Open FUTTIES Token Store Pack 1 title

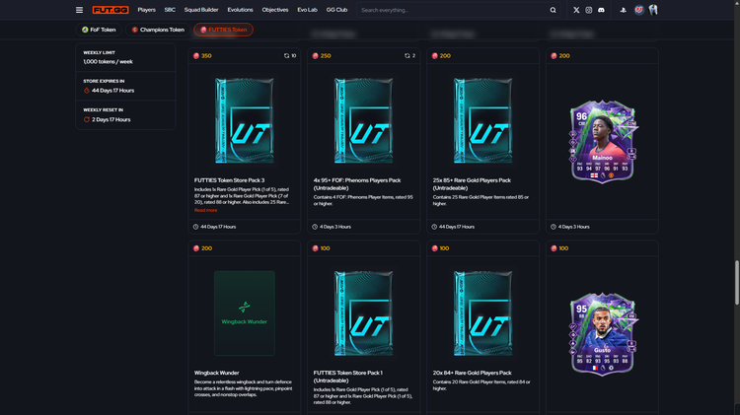click(x=348, y=377)
